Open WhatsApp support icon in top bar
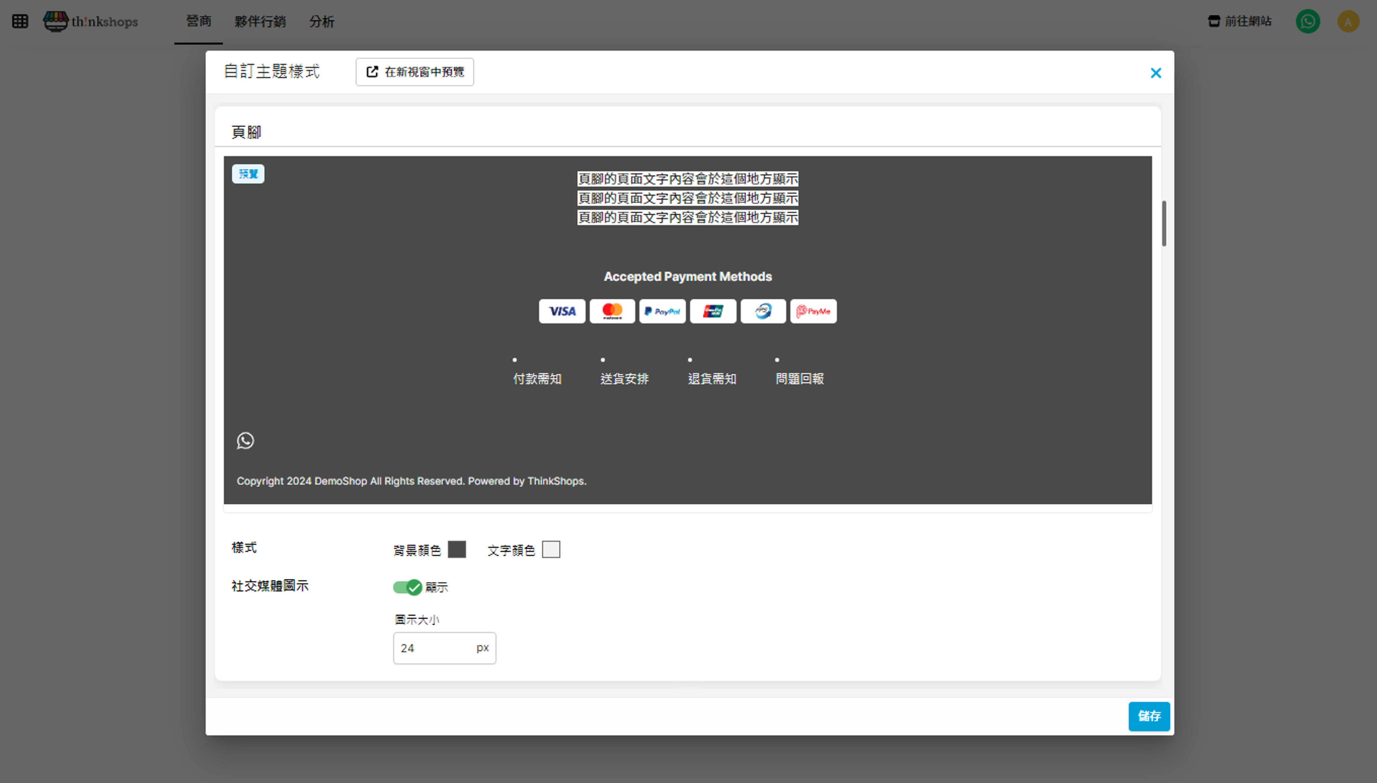 tap(1308, 21)
